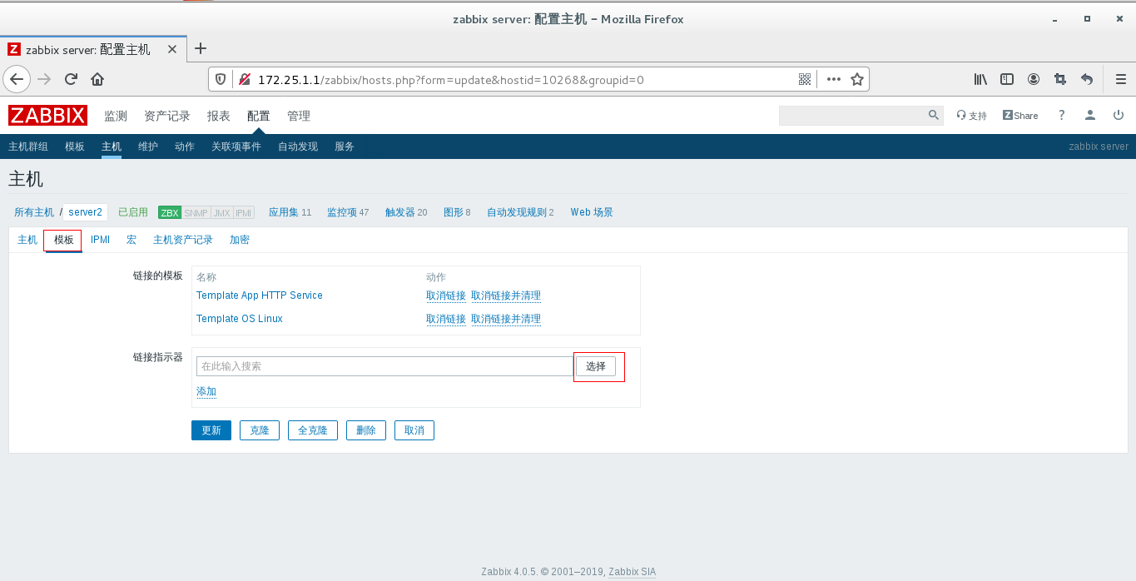Open Zabbix help with the question mark icon
This screenshot has height=581, width=1136.
pos(1061,115)
